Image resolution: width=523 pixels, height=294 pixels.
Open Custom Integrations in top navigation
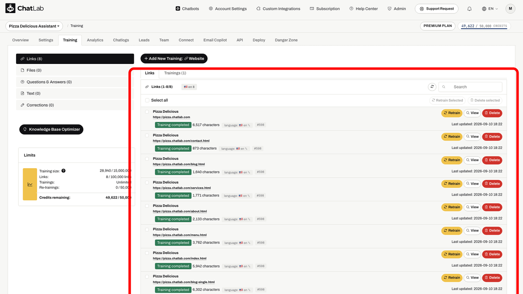[x=278, y=9]
